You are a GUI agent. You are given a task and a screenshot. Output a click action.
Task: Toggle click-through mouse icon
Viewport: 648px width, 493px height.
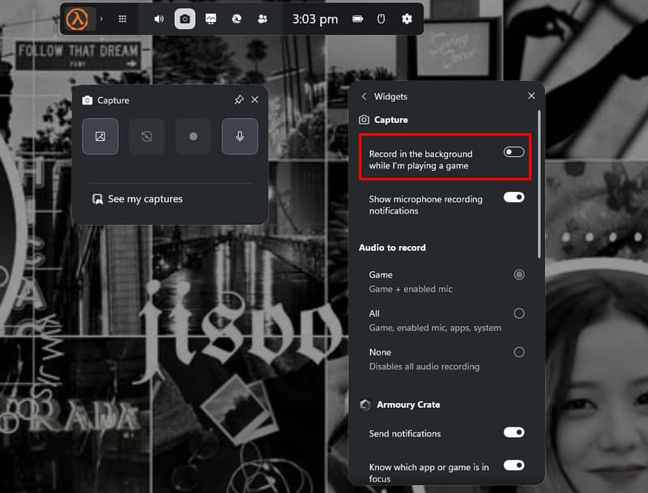381,19
